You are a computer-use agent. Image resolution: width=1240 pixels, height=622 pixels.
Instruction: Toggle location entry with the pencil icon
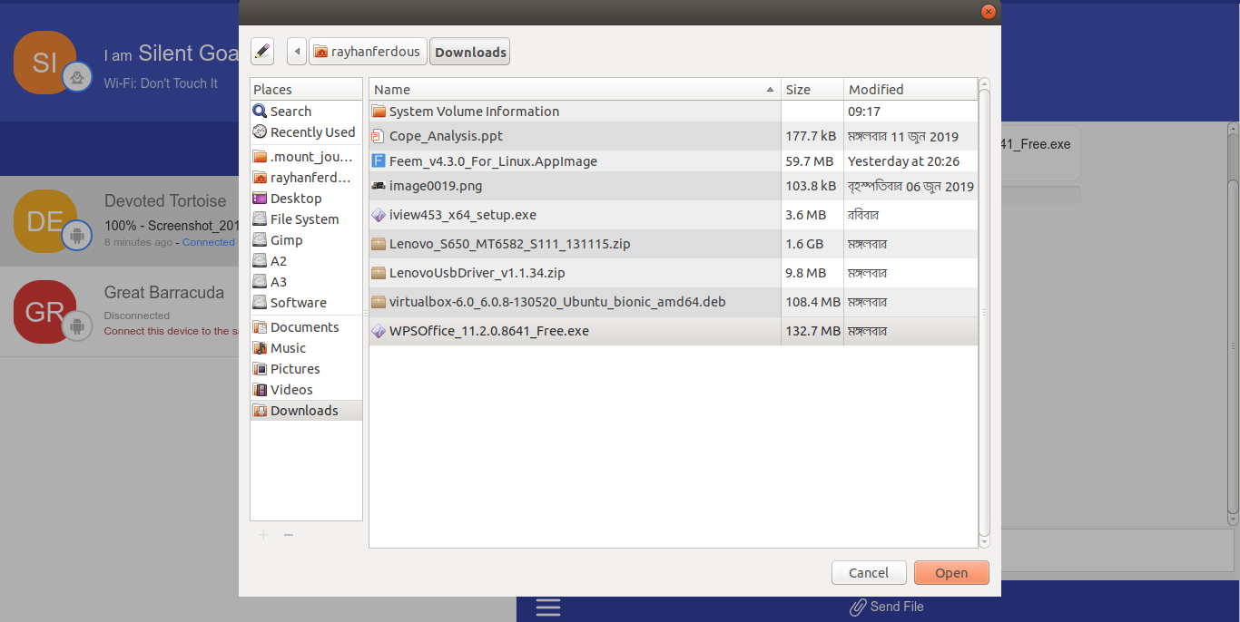click(262, 52)
